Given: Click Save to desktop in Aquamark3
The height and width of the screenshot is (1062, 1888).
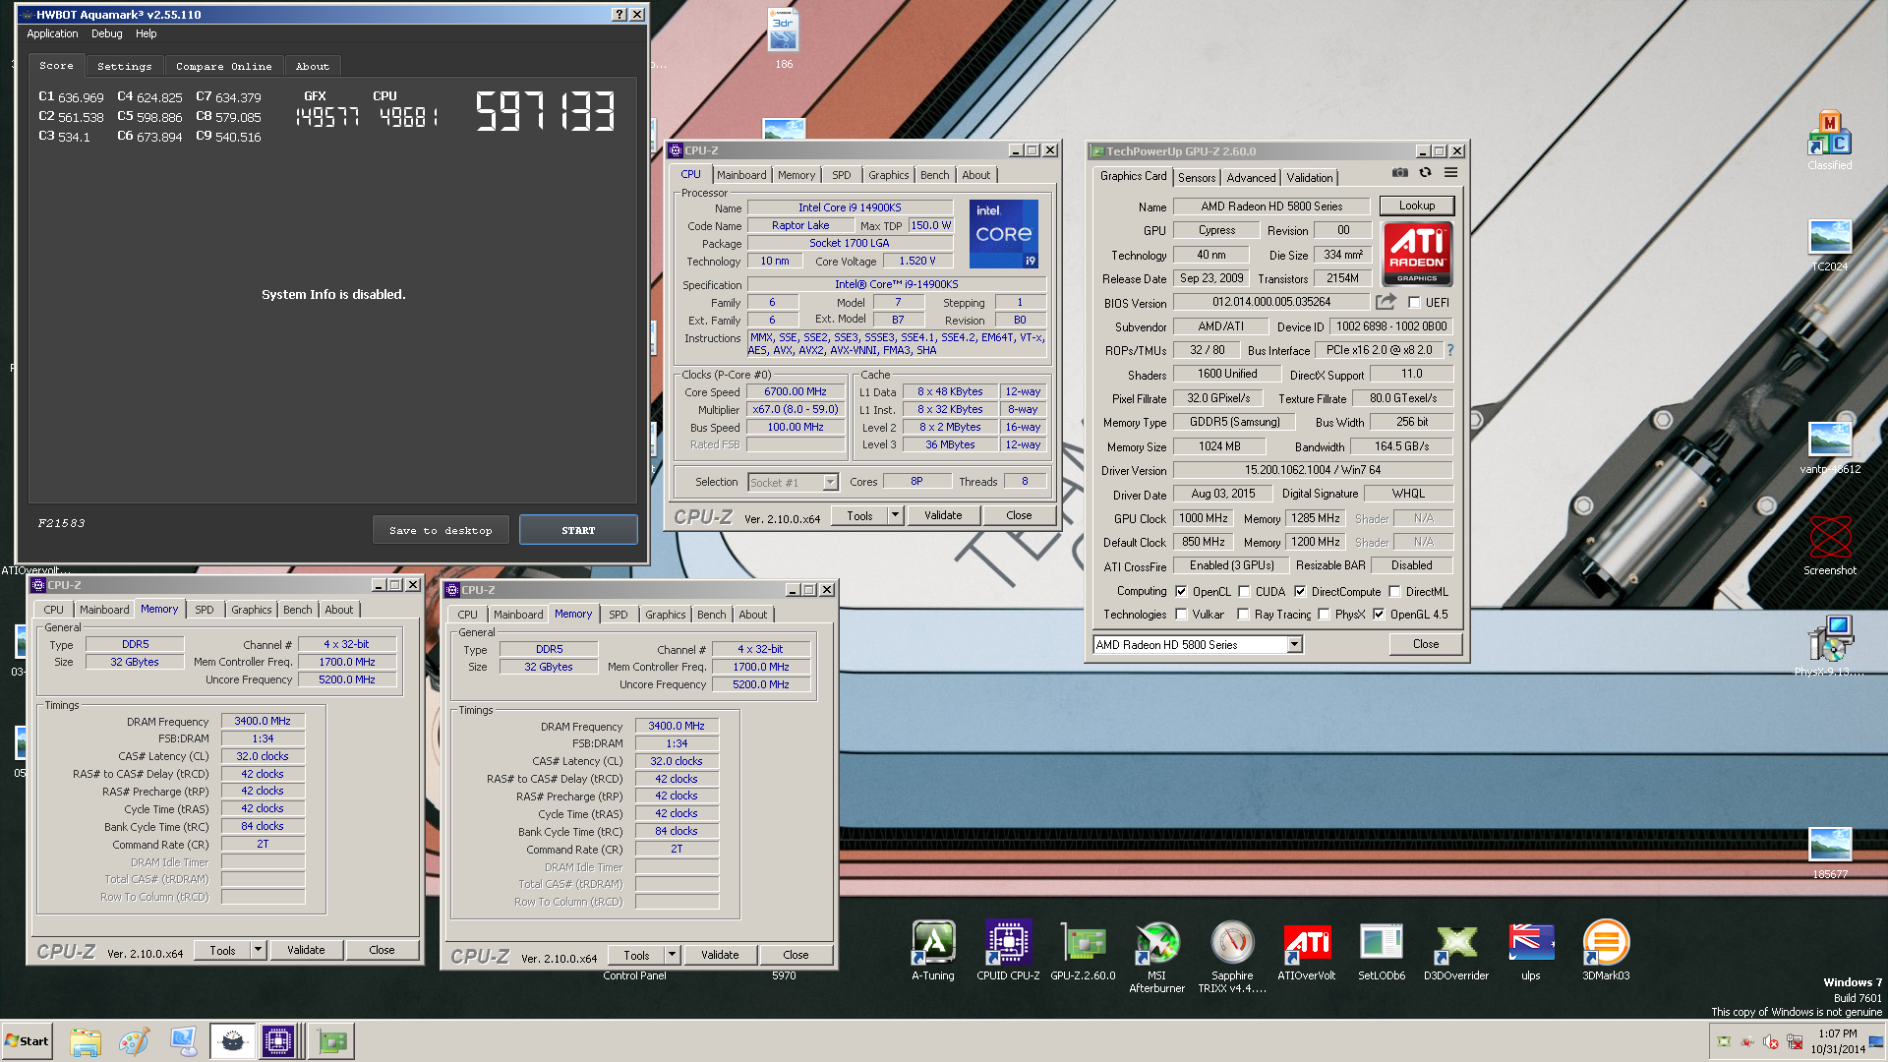Looking at the screenshot, I should click(x=441, y=530).
